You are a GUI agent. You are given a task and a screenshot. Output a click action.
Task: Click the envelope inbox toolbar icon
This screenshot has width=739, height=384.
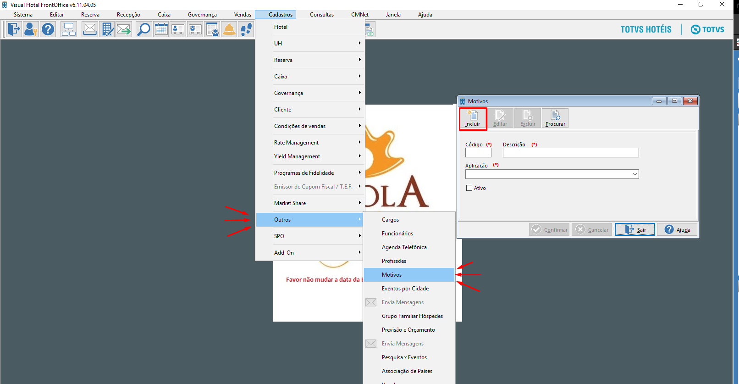pos(90,29)
